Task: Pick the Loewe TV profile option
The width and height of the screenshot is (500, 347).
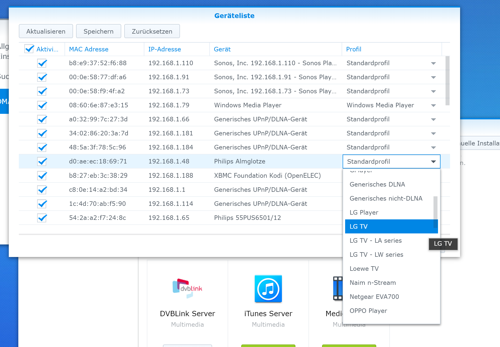Action: tap(364, 269)
